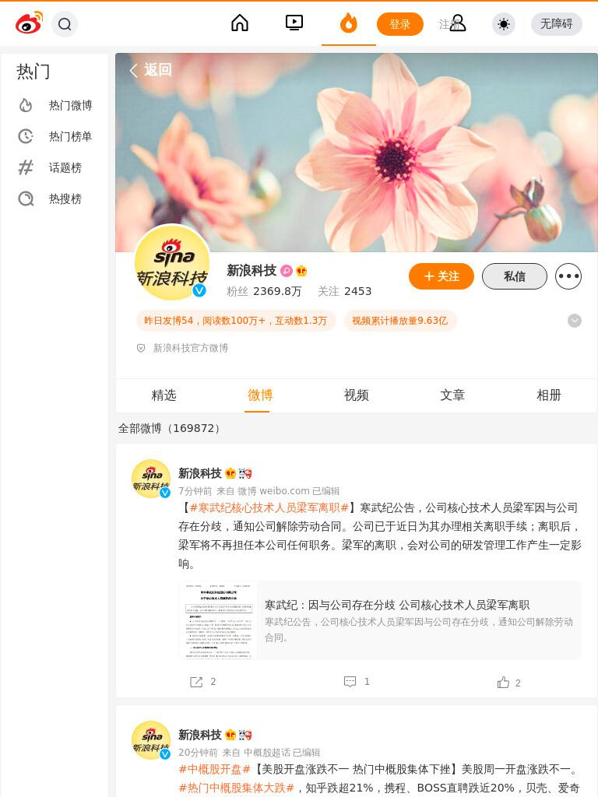The width and height of the screenshot is (598, 797).
Task: Open the 寒武纪 announcement document thumbnail
Action: [218, 620]
